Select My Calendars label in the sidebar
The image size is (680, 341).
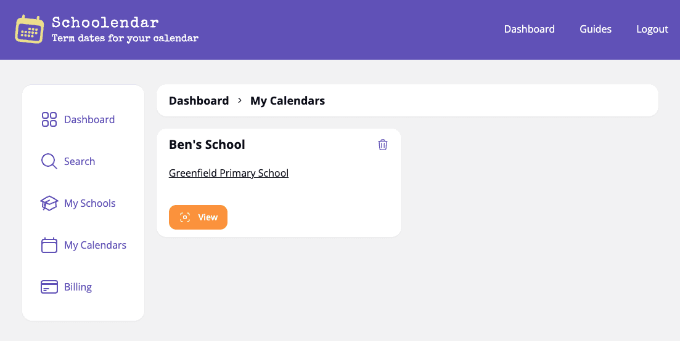pos(95,245)
